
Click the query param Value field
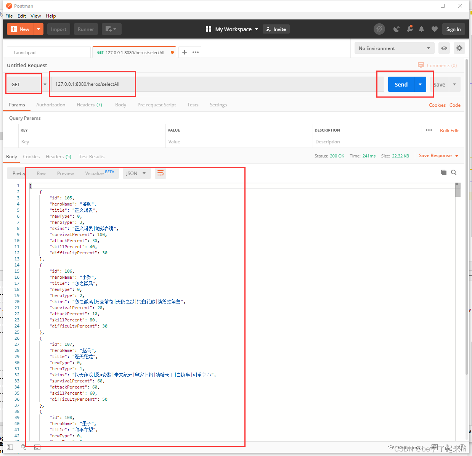(239, 142)
